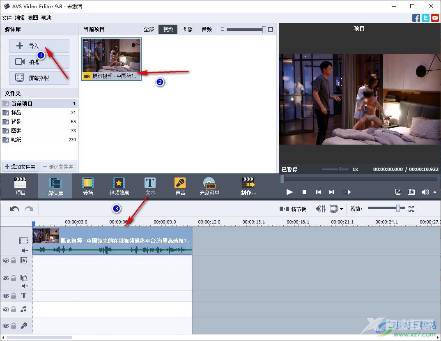Click the 拍摄 capture button
This screenshot has width=441, height=341.
coord(39,62)
